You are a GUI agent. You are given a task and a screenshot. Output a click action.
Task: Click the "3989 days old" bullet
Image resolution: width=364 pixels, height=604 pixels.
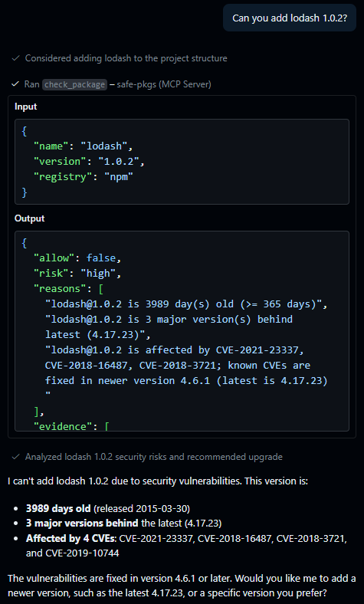(x=108, y=508)
